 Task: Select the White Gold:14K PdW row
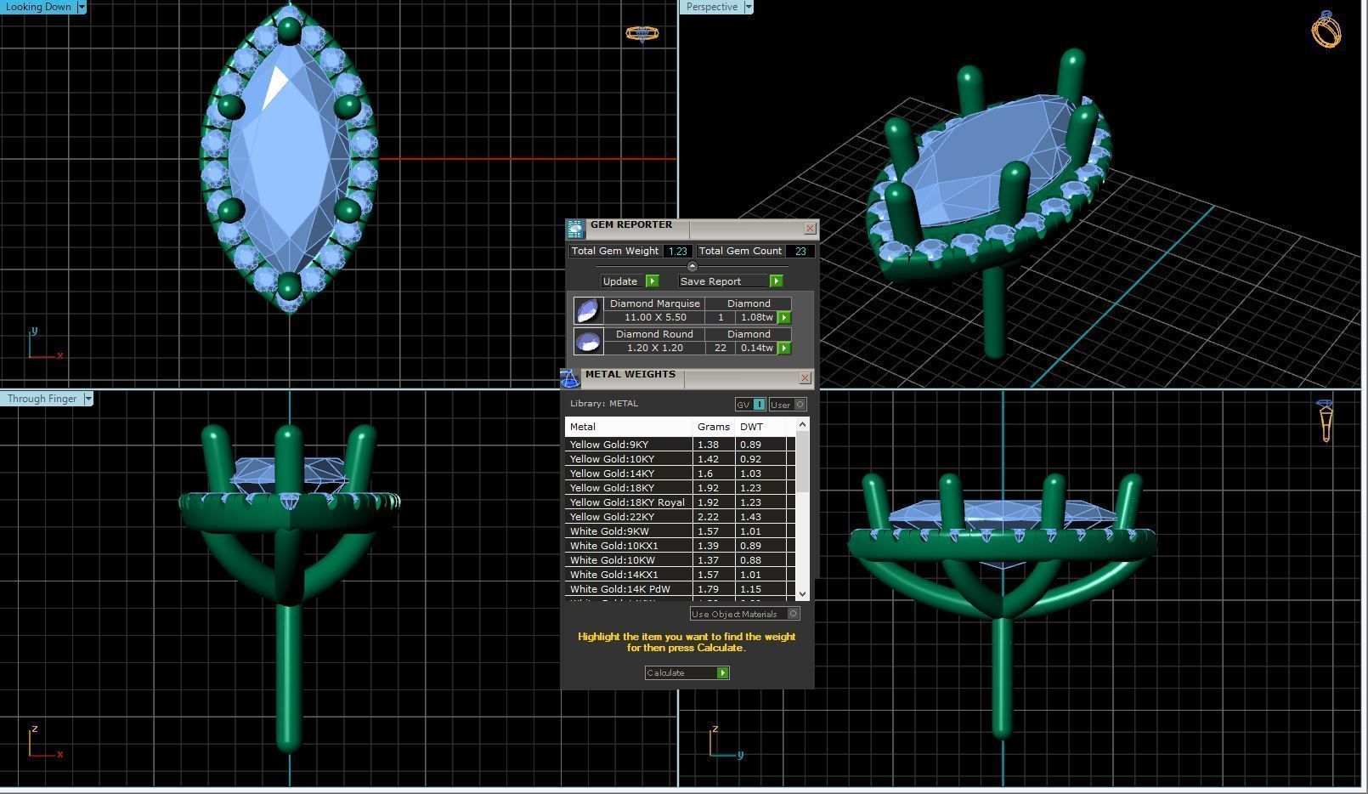[680, 589]
